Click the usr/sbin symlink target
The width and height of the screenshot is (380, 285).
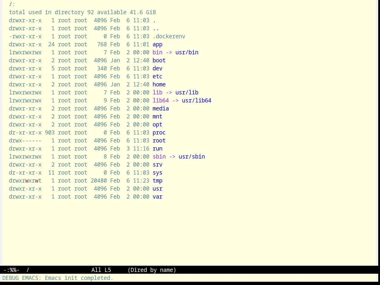[x=192, y=156]
